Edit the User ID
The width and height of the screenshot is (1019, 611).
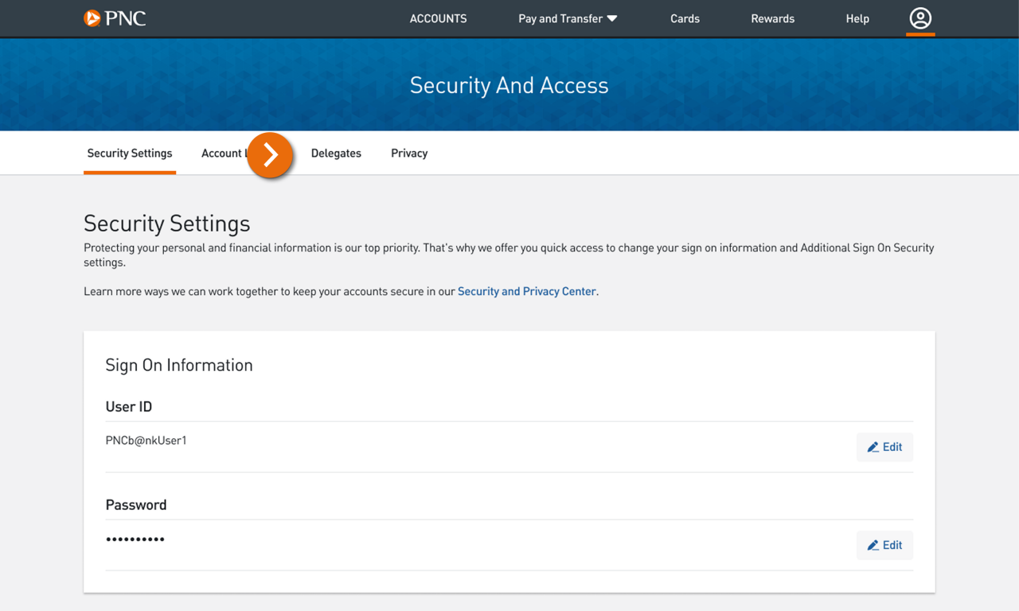tap(884, 447)
